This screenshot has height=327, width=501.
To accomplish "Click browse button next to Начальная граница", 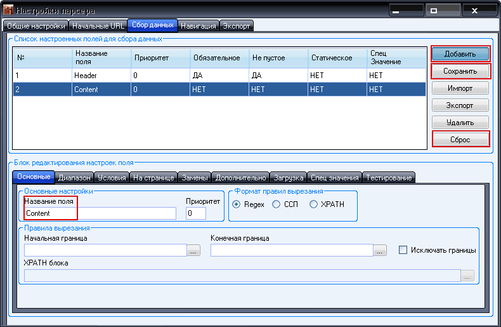I will coord(193,251).
